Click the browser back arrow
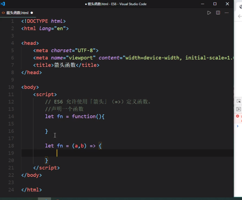The image size is (242, 200). point(240,16)
